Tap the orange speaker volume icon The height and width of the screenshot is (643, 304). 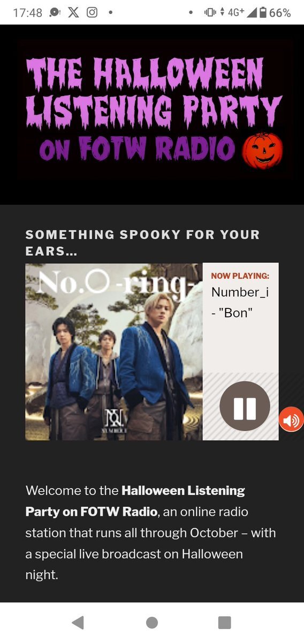click(291, 419)
